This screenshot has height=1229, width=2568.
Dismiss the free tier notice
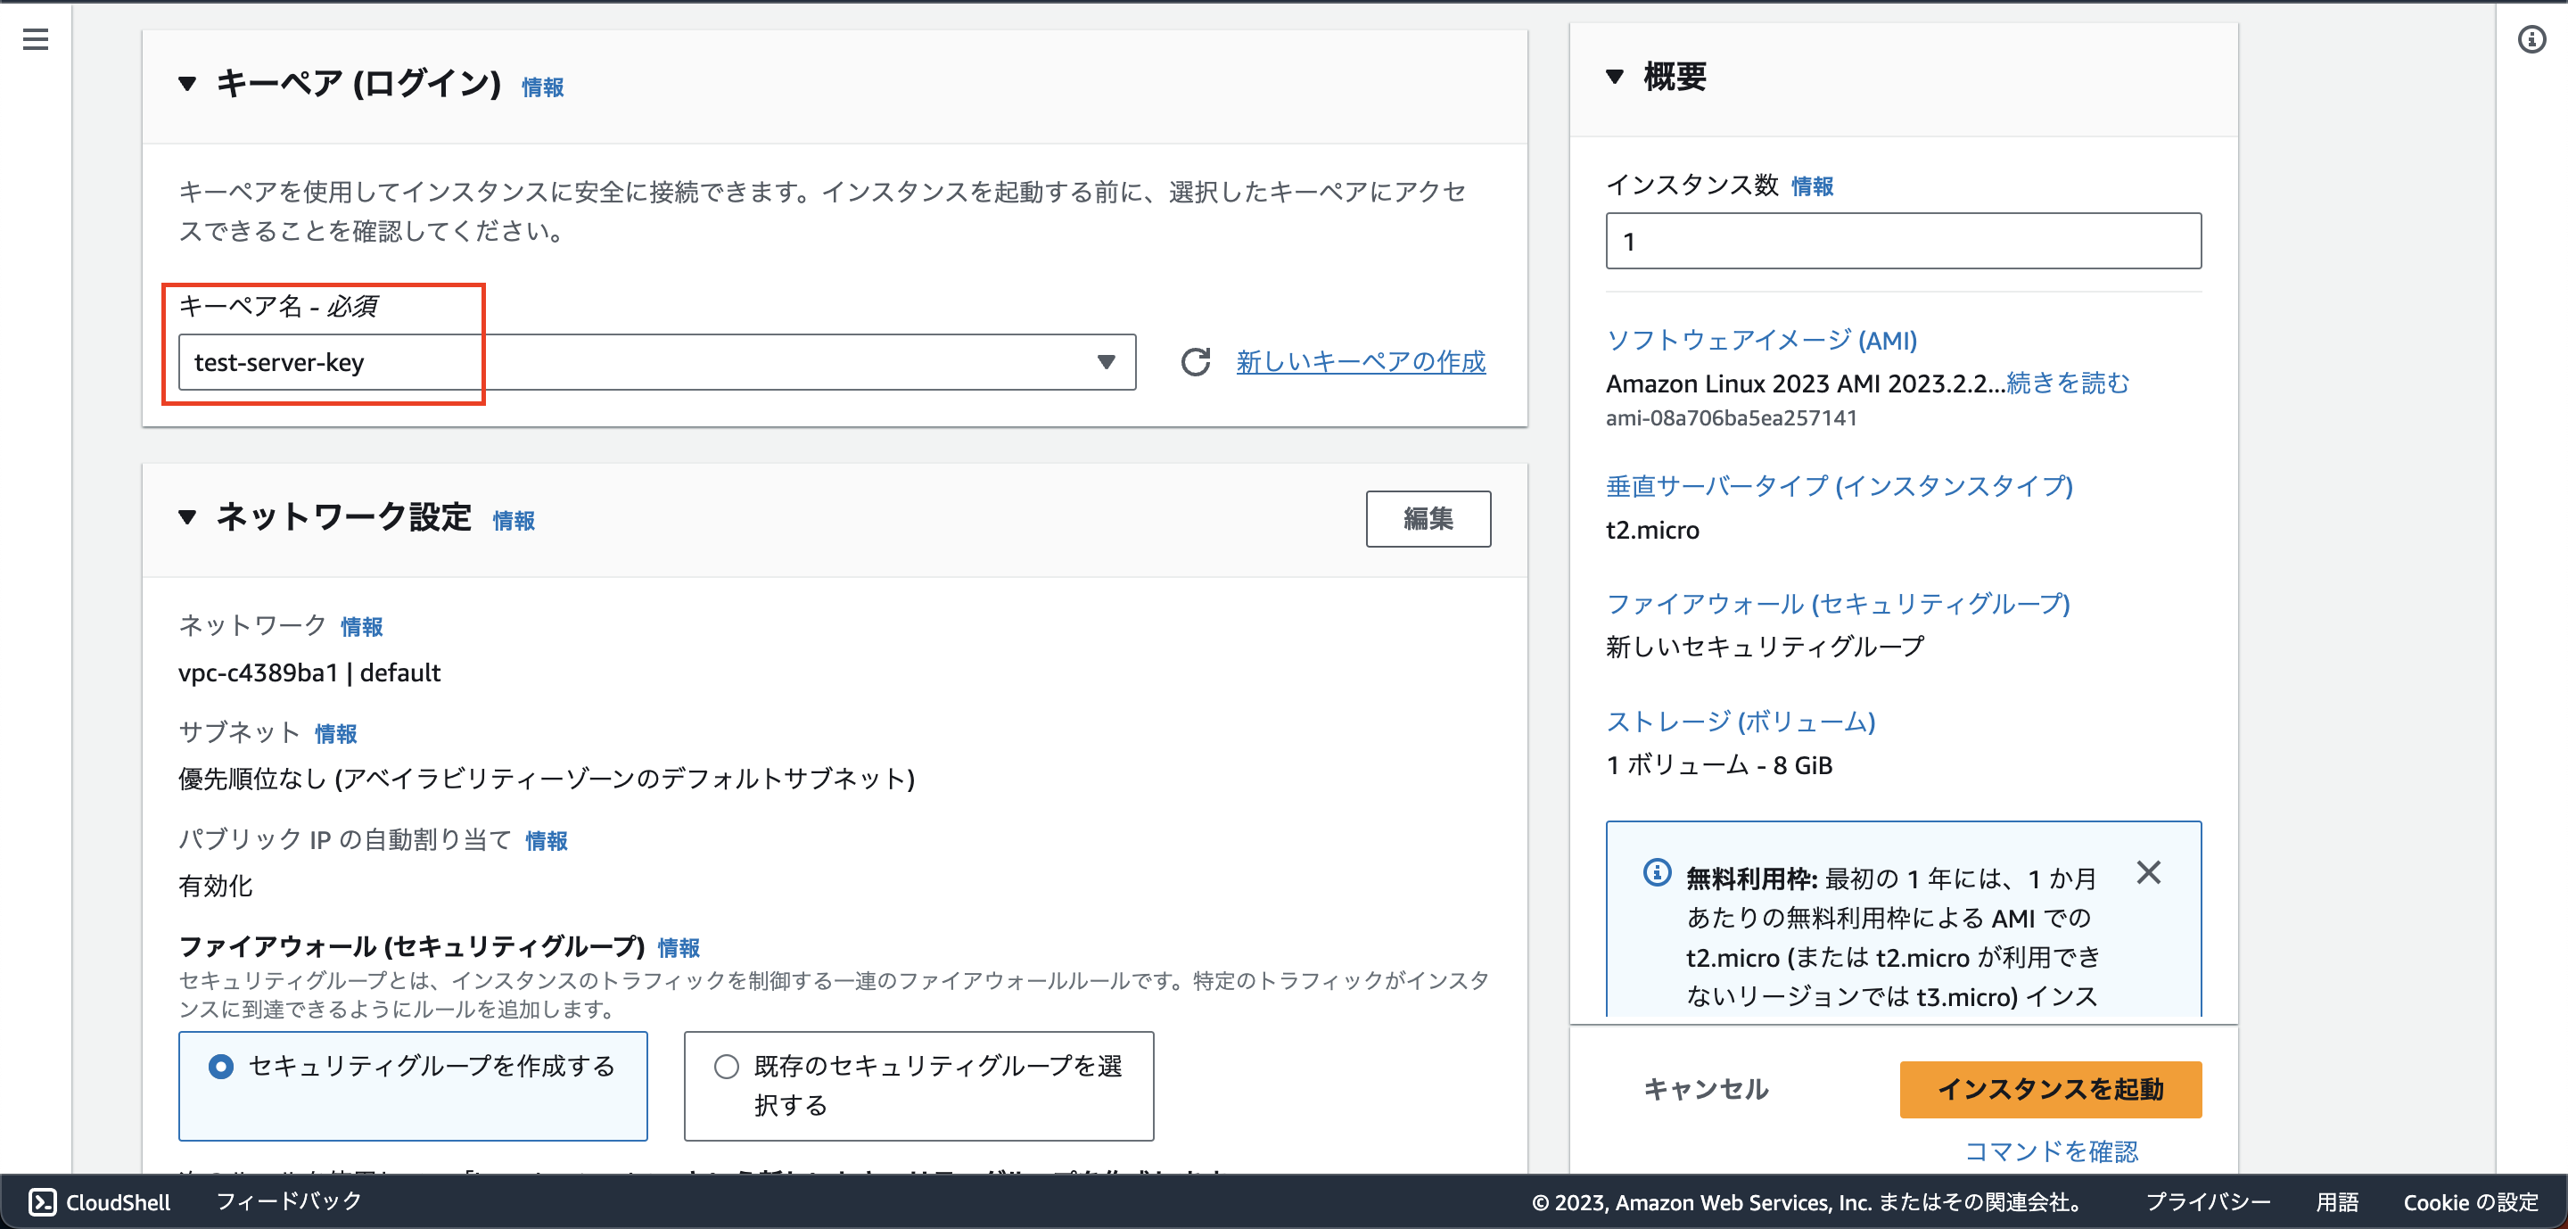pyautogui.click(x=2148, y=873)
